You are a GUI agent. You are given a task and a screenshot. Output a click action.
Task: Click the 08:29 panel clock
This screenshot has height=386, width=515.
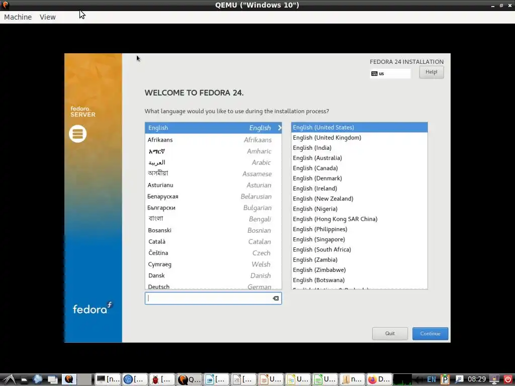(x=477, y=379)
